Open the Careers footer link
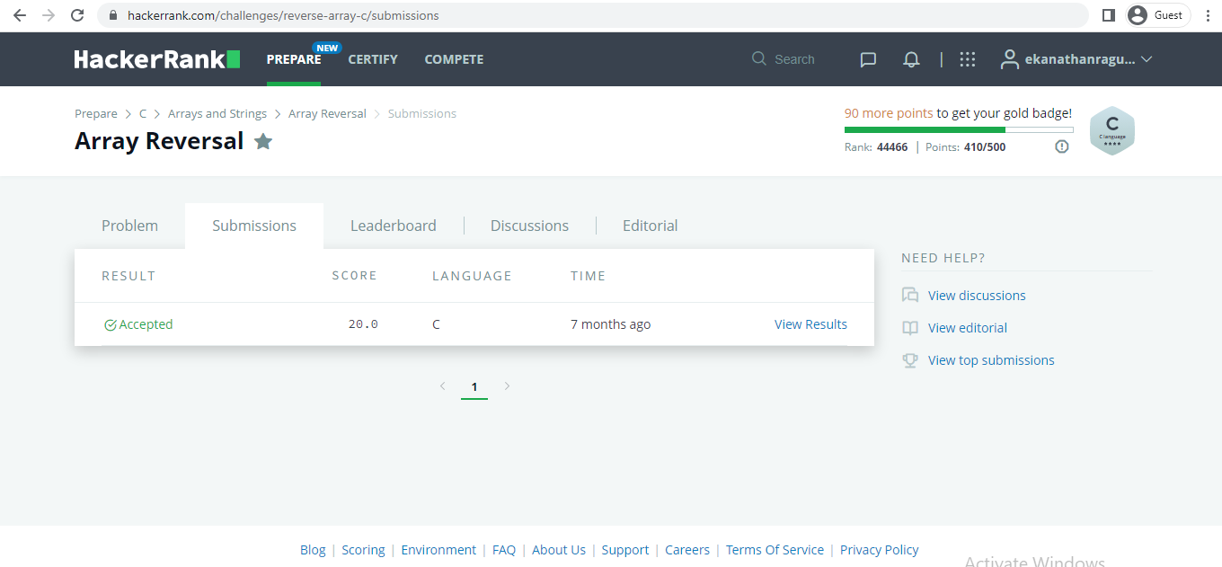Viewport: 1222px width, 567px height. 687,550
